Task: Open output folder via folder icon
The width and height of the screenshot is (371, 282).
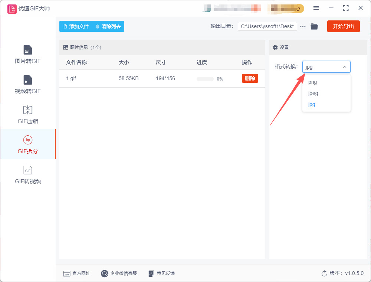Action: (314, 26)
